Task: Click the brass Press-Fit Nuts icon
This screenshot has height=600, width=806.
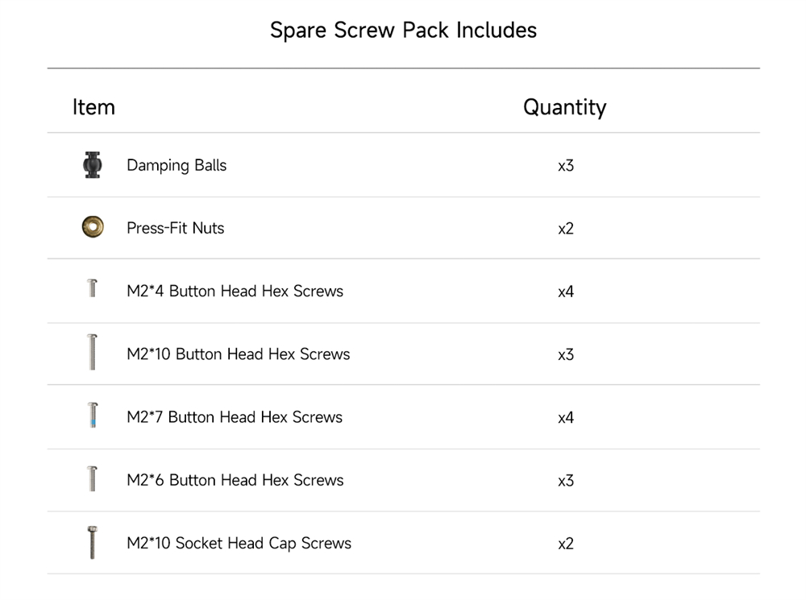Action: click(x=93, y=228)
